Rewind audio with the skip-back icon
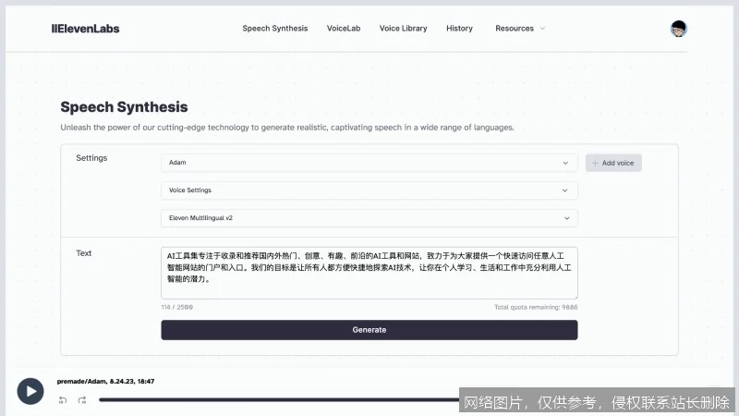Viewport: 739px width, 416px height. pos(63,400)
